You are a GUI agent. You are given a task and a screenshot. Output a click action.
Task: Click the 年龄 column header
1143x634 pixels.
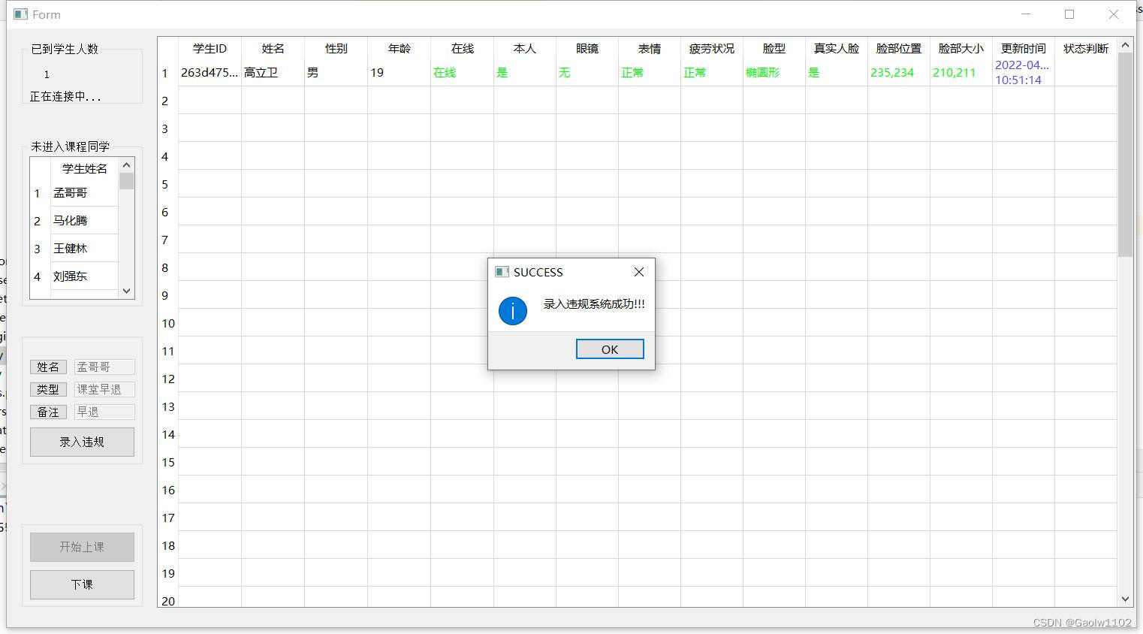(x=399, y=48)
